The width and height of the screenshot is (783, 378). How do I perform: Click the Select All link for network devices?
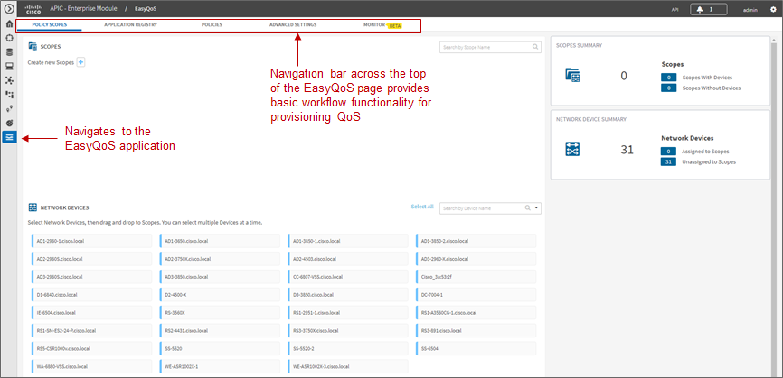click(x=422, y=207)
